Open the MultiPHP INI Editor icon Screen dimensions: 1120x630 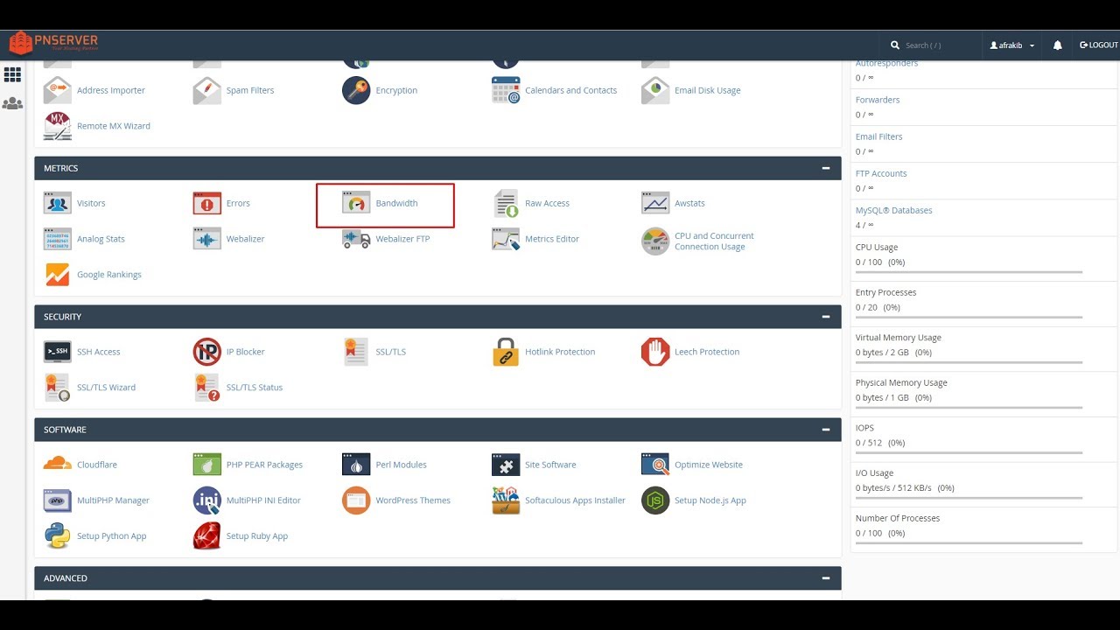[x=207, y=500]
